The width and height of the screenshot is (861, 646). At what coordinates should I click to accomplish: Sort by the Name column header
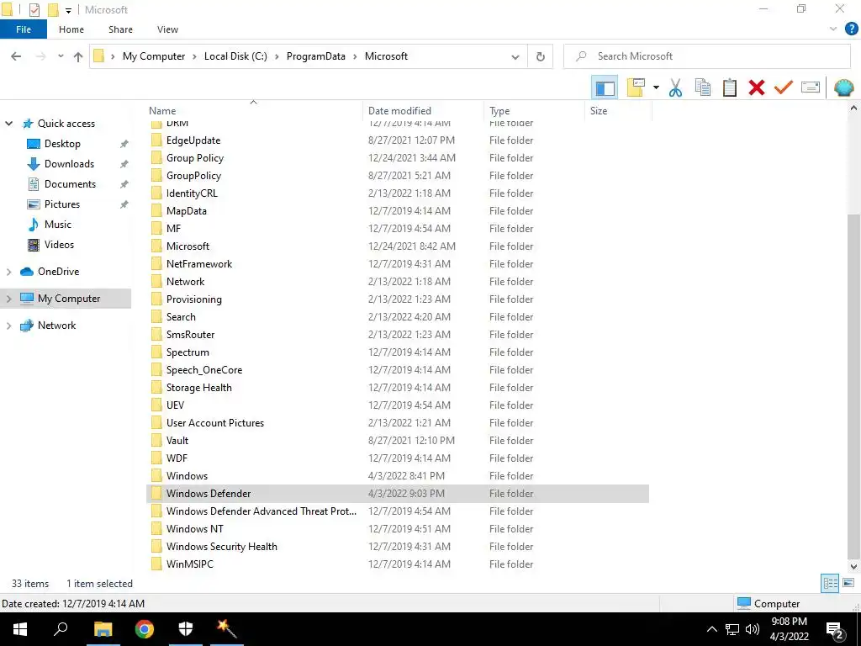click(x=254, y=110)
